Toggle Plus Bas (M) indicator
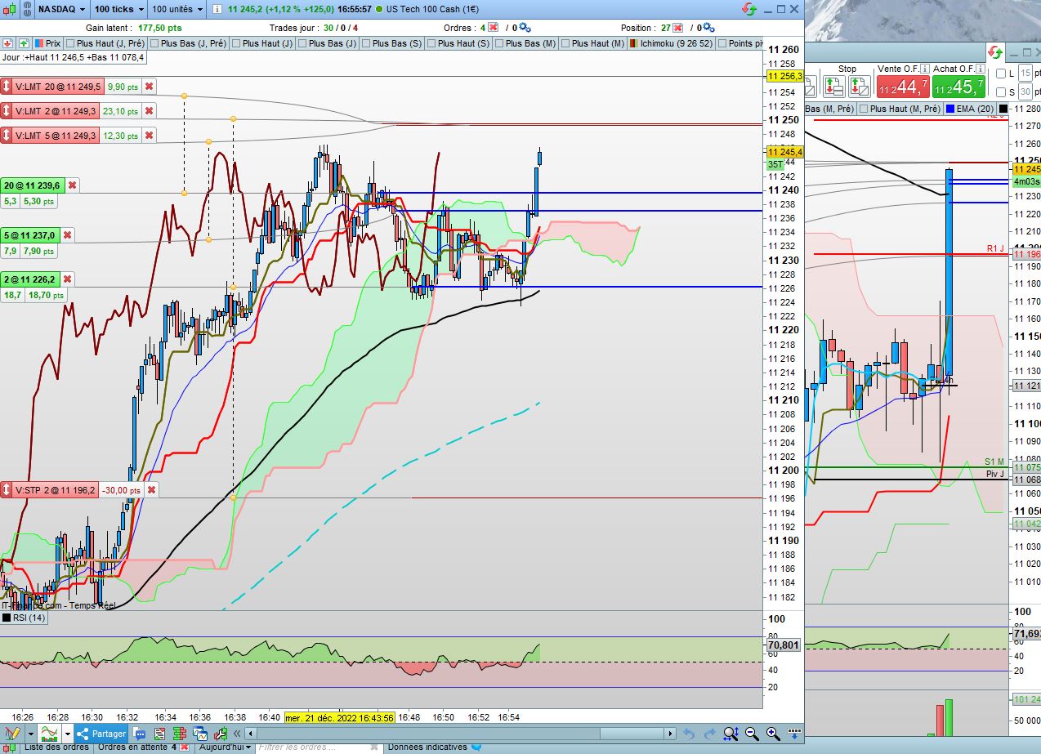The image size is (1041, 754). coord(525,43)
